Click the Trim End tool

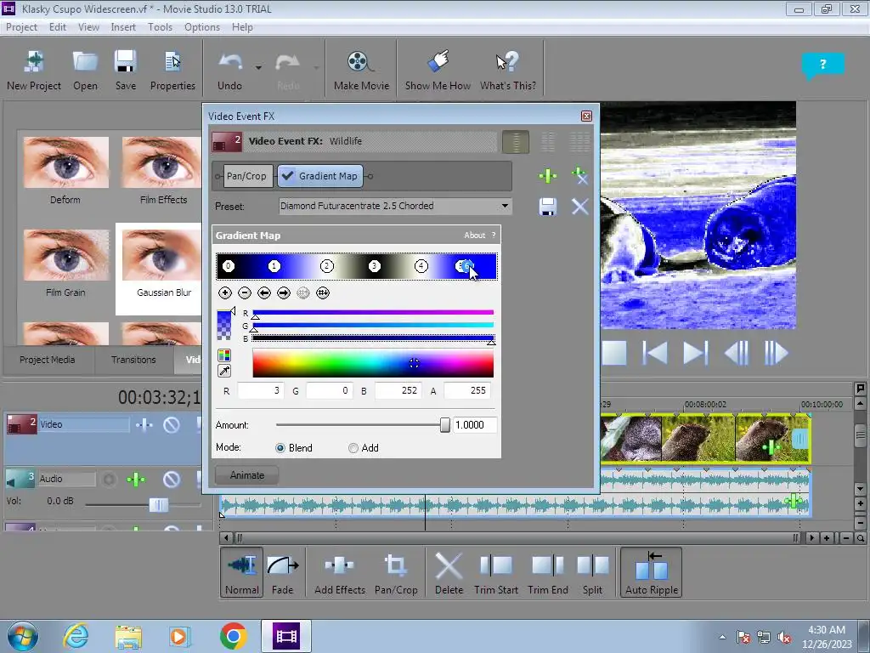[x=548, y=572]
